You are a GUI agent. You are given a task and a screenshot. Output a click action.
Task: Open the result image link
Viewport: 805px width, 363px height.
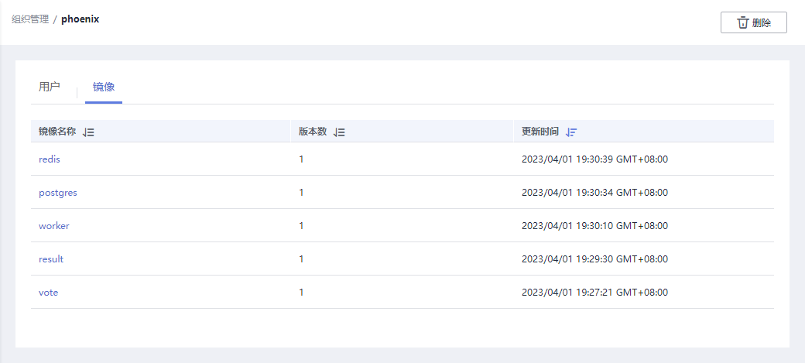51,259
